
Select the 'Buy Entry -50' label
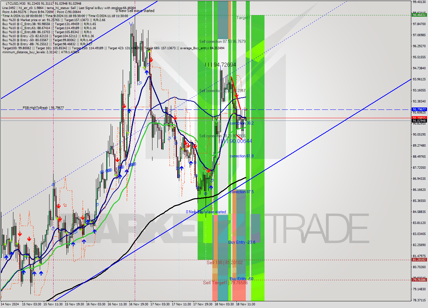(241, 279)
